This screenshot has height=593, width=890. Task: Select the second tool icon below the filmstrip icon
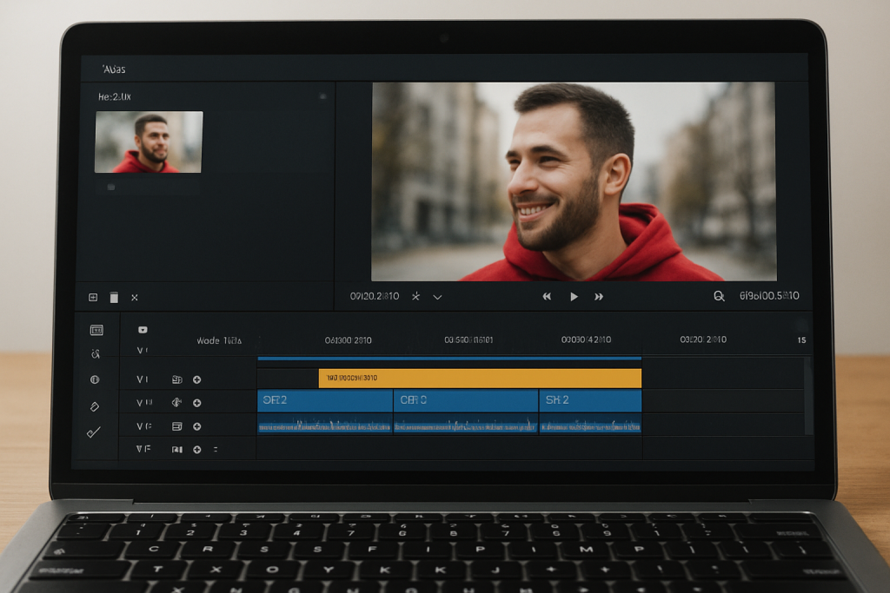[x=96, y=354]
